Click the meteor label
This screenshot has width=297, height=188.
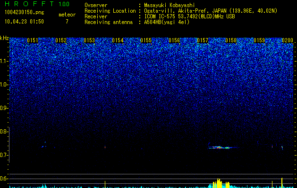tap(67, 15)
